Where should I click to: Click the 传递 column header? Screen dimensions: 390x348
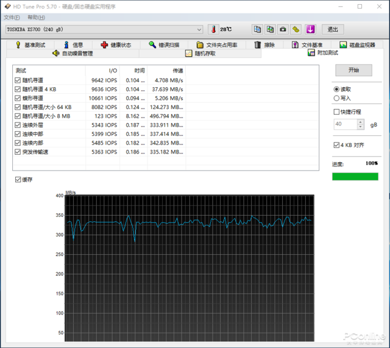click(166, 71)
